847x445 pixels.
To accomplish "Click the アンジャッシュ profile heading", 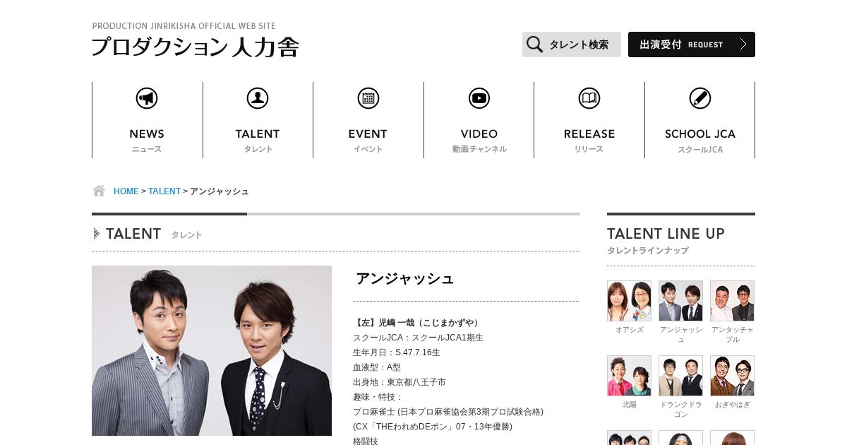I will coord(405,278).
